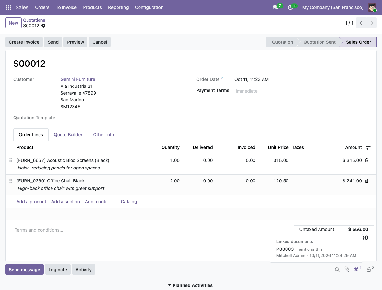Open linked document P00003
The height and width of the screenshot is (290, 382).
[285, 249]
